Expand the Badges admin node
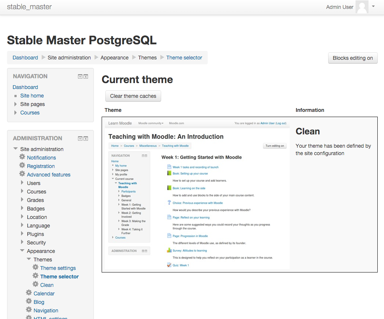Viewport: 384px width, 319px height. point(22,208)
